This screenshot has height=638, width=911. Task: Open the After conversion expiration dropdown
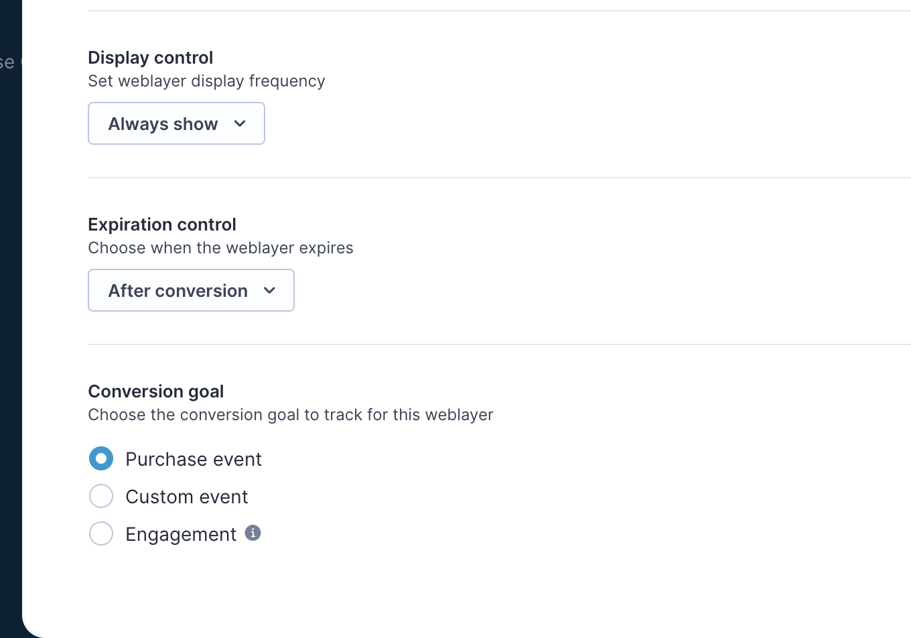pos(191,290)
